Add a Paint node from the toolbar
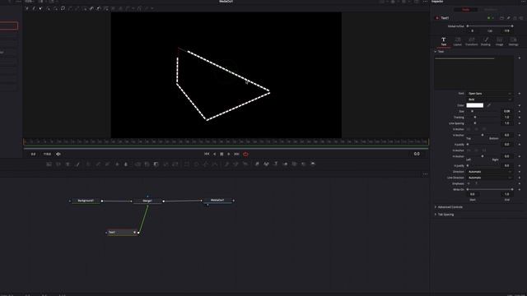Viewport: 527px width, 296px height. (77, 164)
